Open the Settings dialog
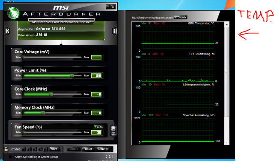The image size is (274, 161). [103, 149]
